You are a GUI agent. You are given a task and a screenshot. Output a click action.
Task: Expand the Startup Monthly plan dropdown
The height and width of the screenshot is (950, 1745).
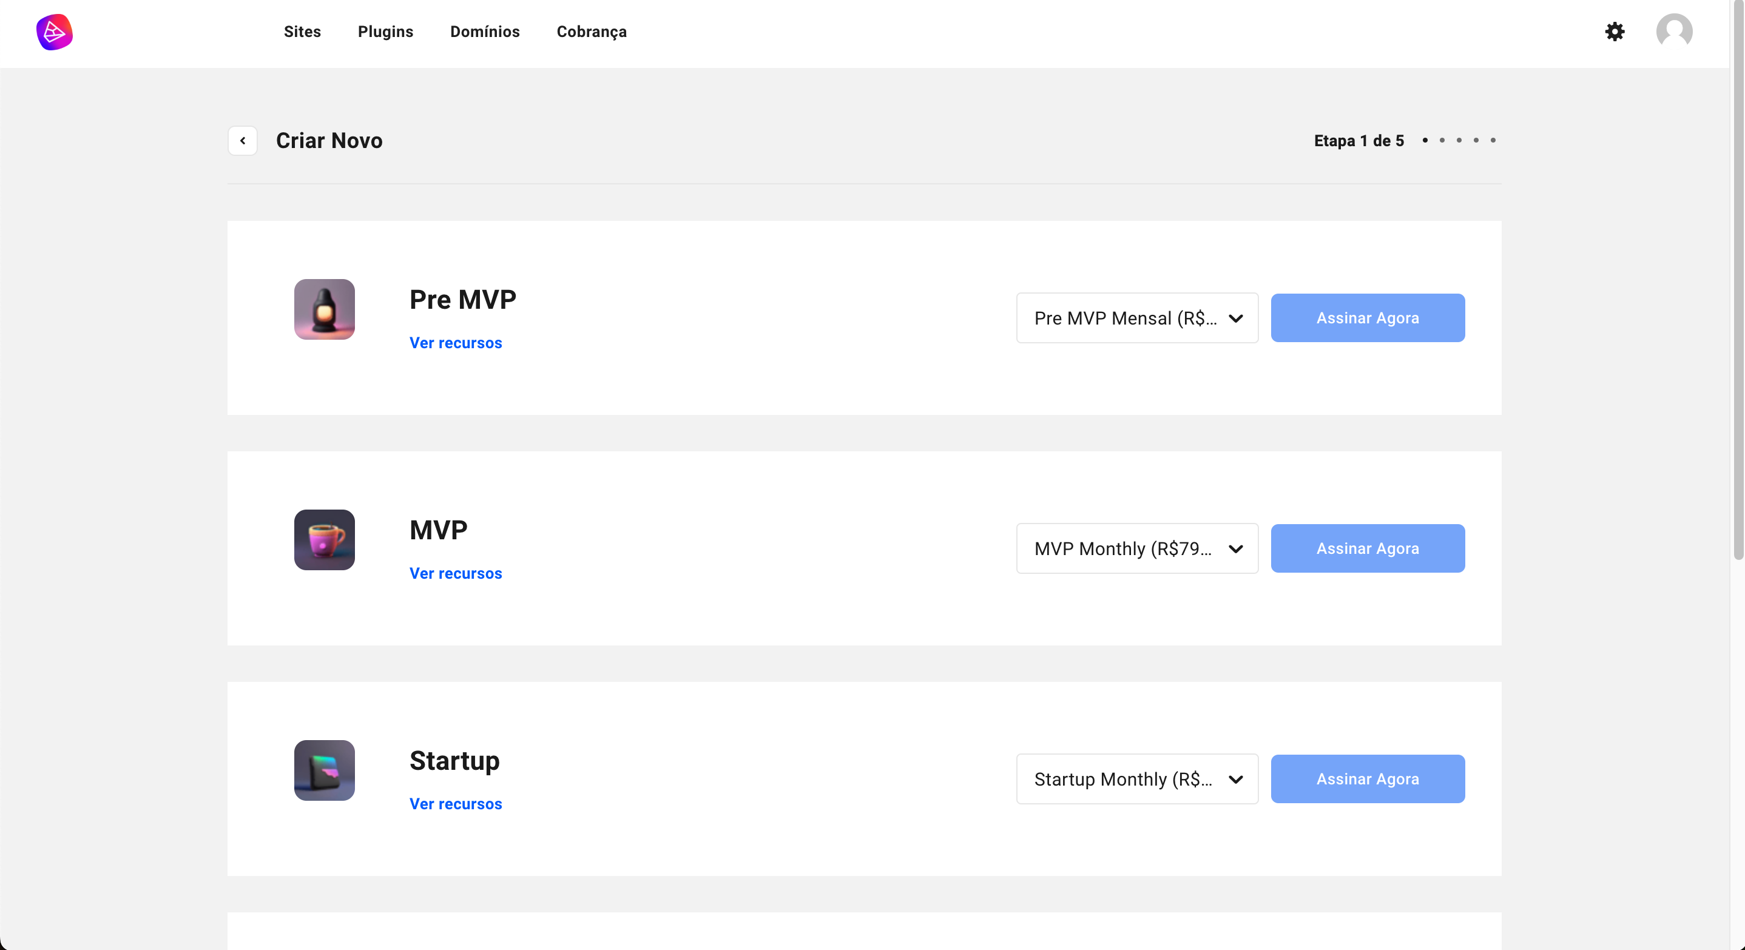pyautogui.click(x=1136, y=780)
